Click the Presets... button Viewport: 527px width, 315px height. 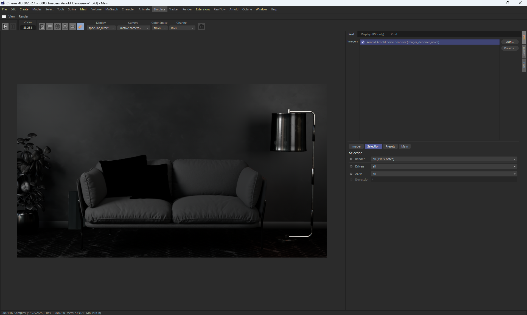pyautogui.click(x=510, y=48)
